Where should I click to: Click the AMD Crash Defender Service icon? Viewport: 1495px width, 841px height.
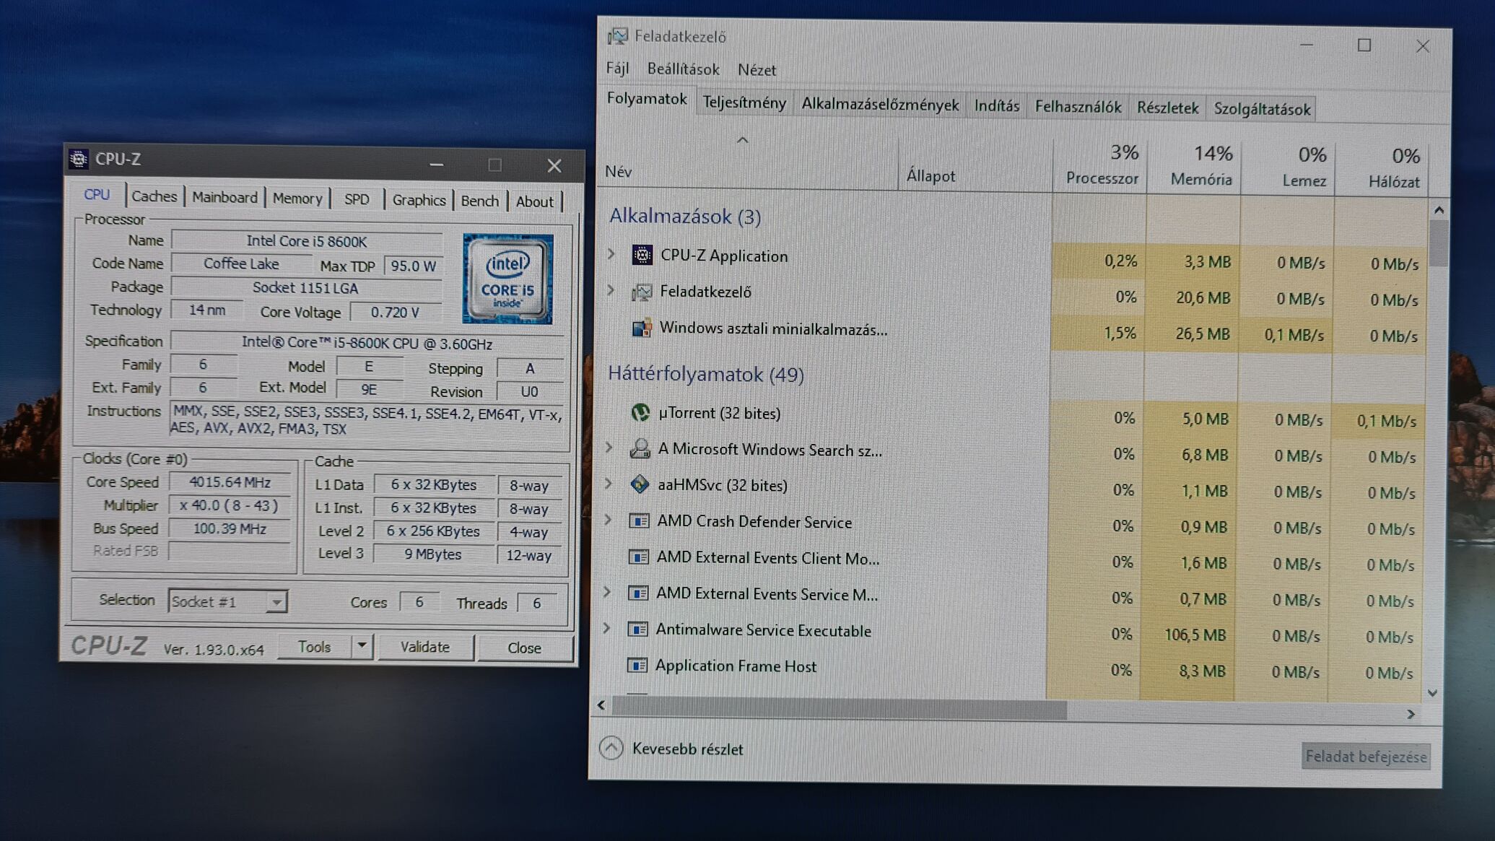point(639,520)
